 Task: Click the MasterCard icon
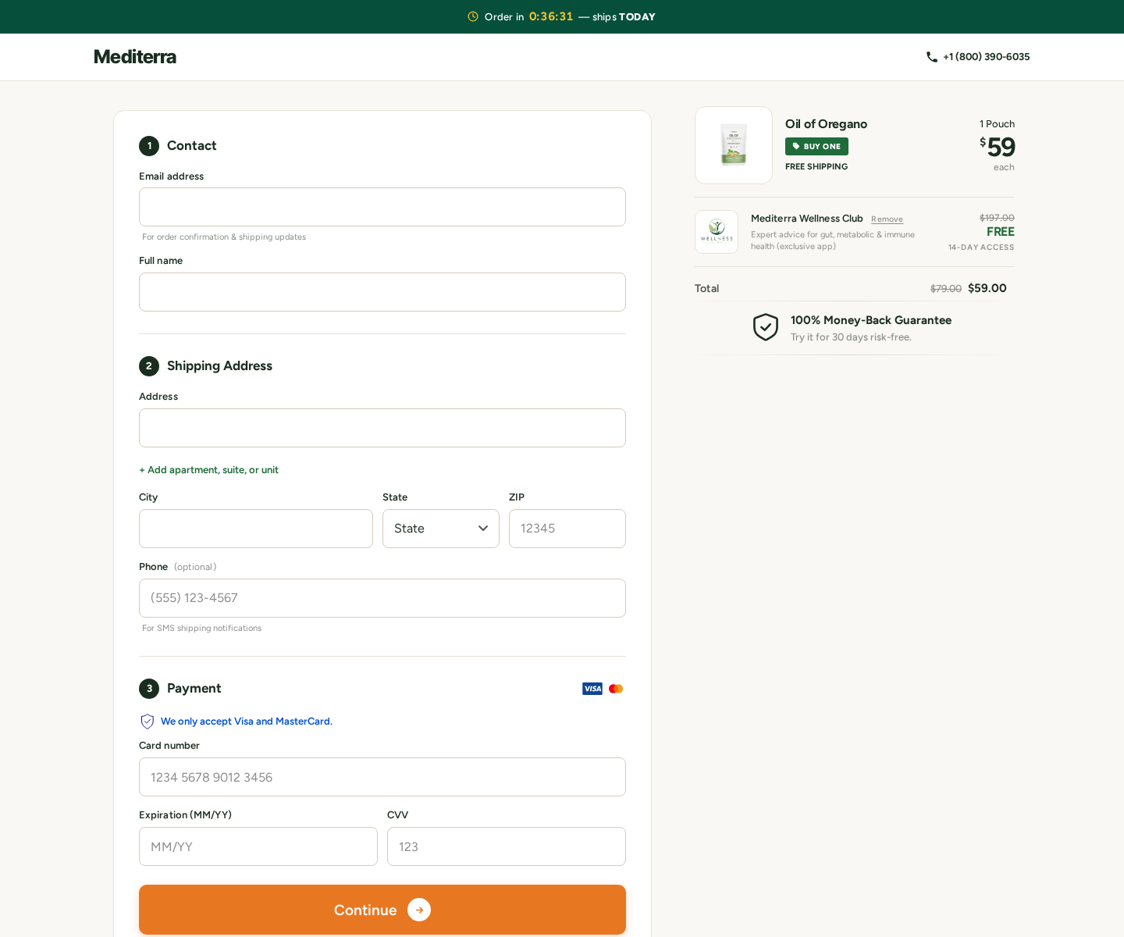coord(616,689)
